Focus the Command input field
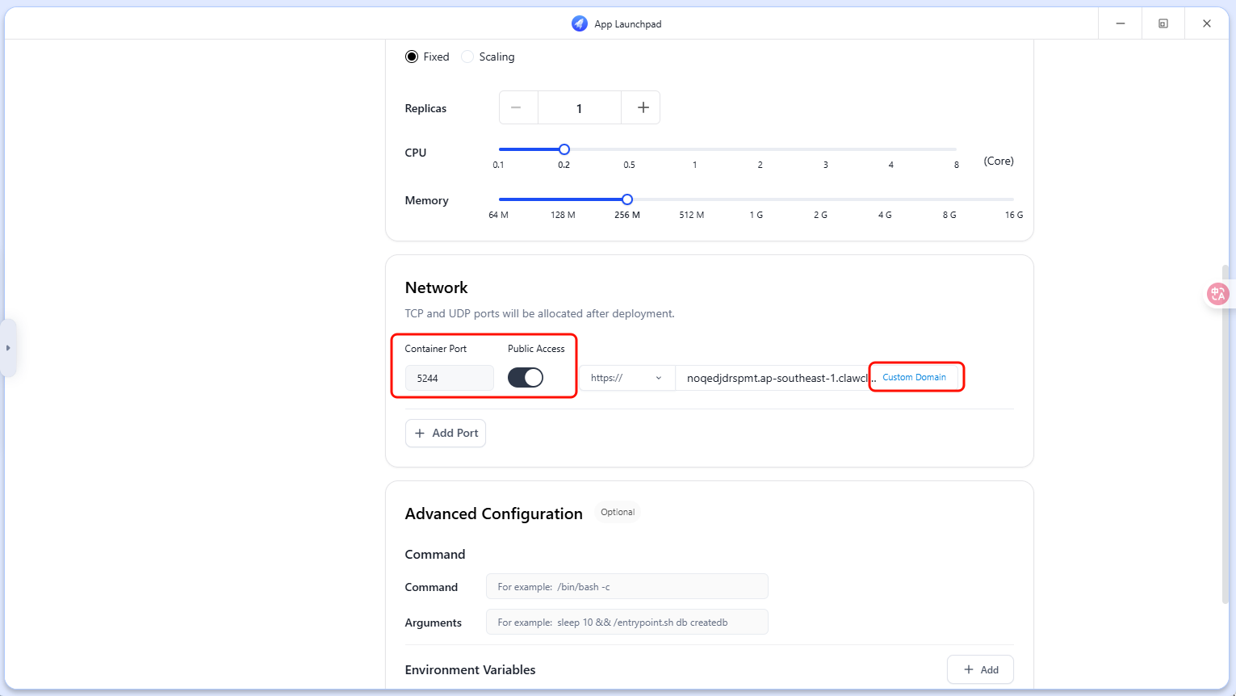 point(626,587)
